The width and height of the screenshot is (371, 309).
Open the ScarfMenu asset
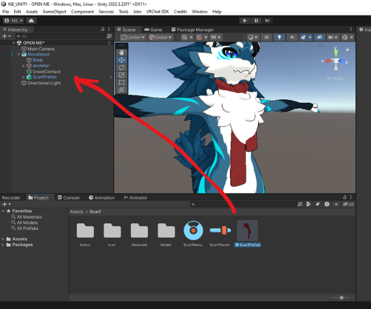(193, 234)
